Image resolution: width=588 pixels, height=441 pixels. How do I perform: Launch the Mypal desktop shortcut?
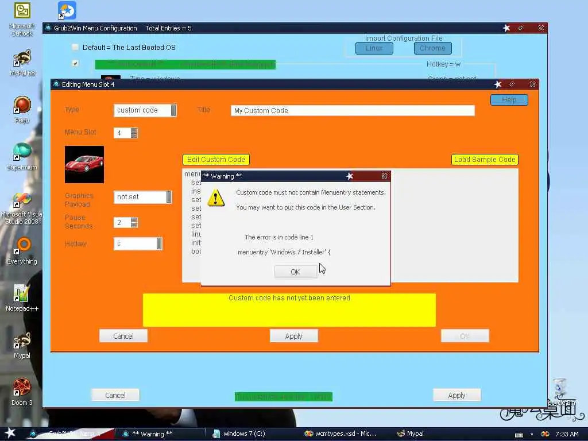point(22,345)
